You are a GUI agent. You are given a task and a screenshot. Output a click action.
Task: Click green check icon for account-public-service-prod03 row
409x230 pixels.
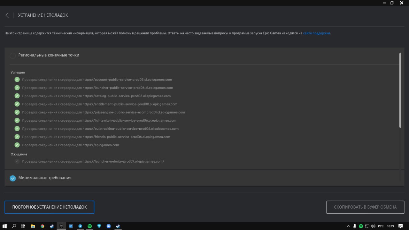click(x=17, y=80)
